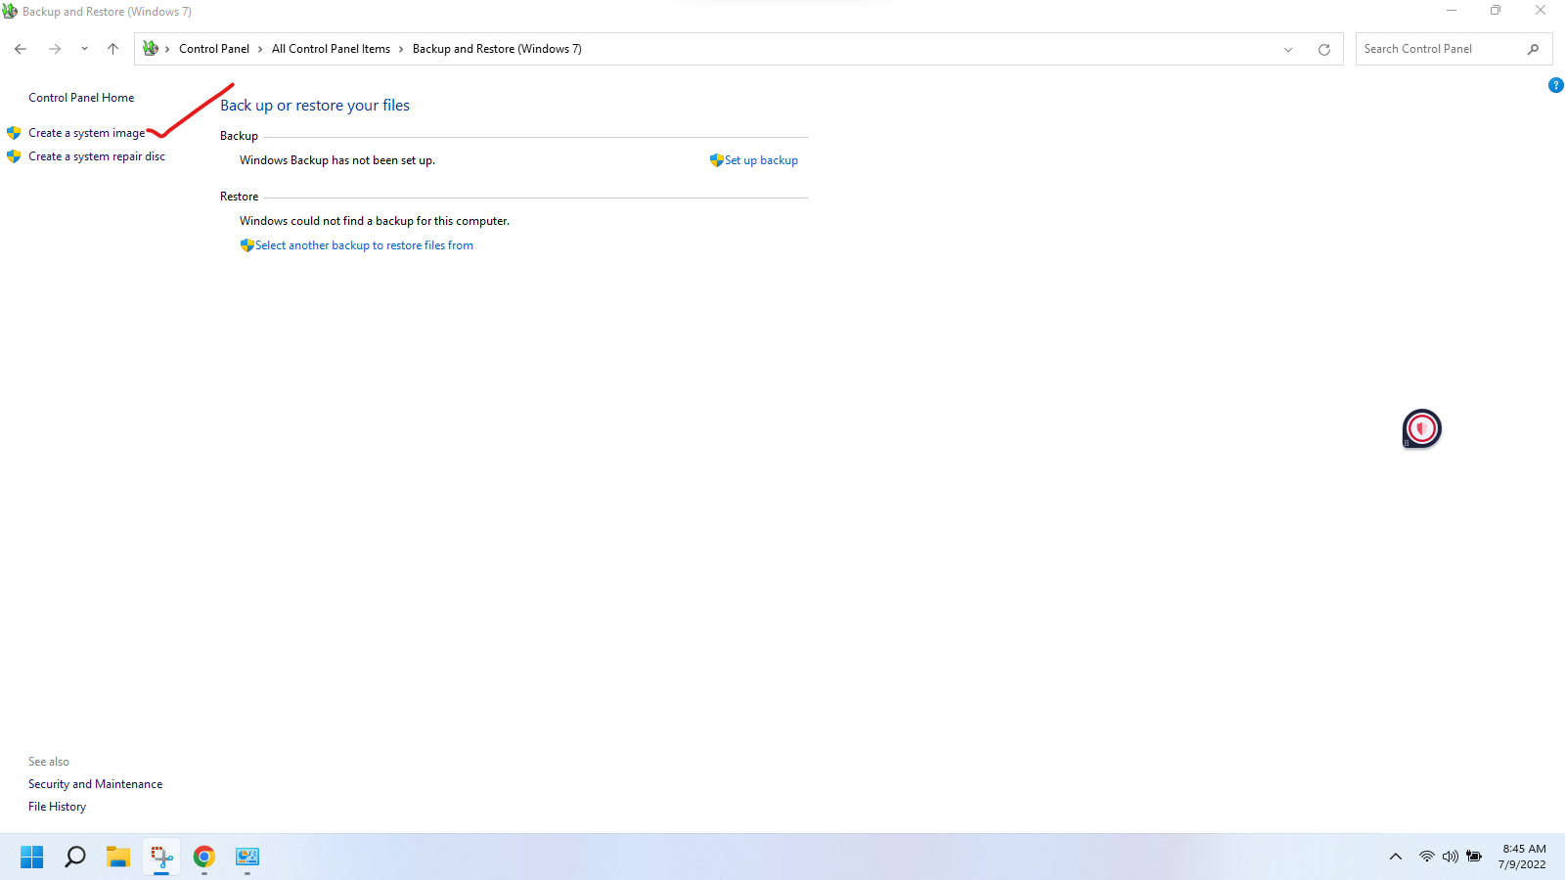Open Control Panel taskbar icon
The height and width of the screenshot is (880, 1565).
[x=247, y=857]
